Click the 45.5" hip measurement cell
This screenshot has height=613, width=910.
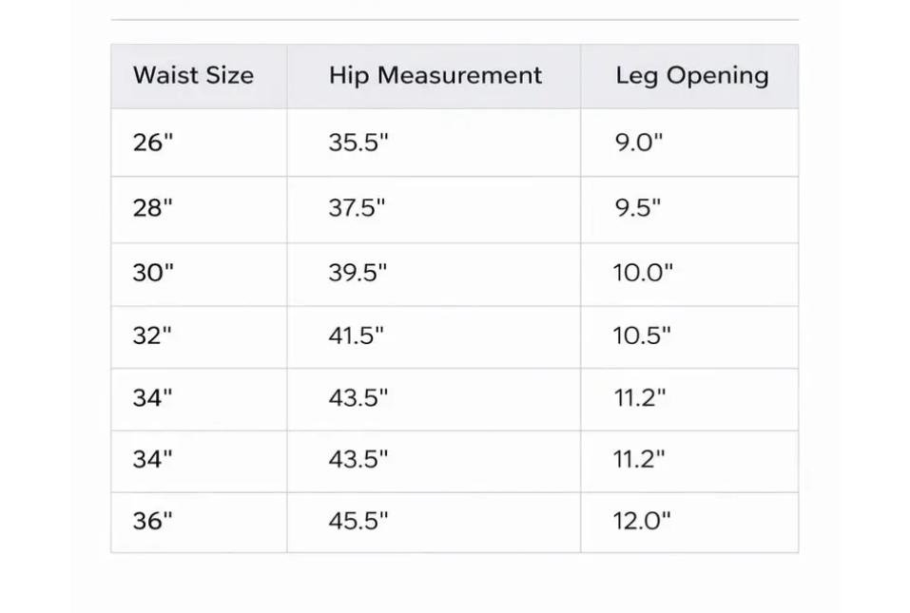[435, 522]
